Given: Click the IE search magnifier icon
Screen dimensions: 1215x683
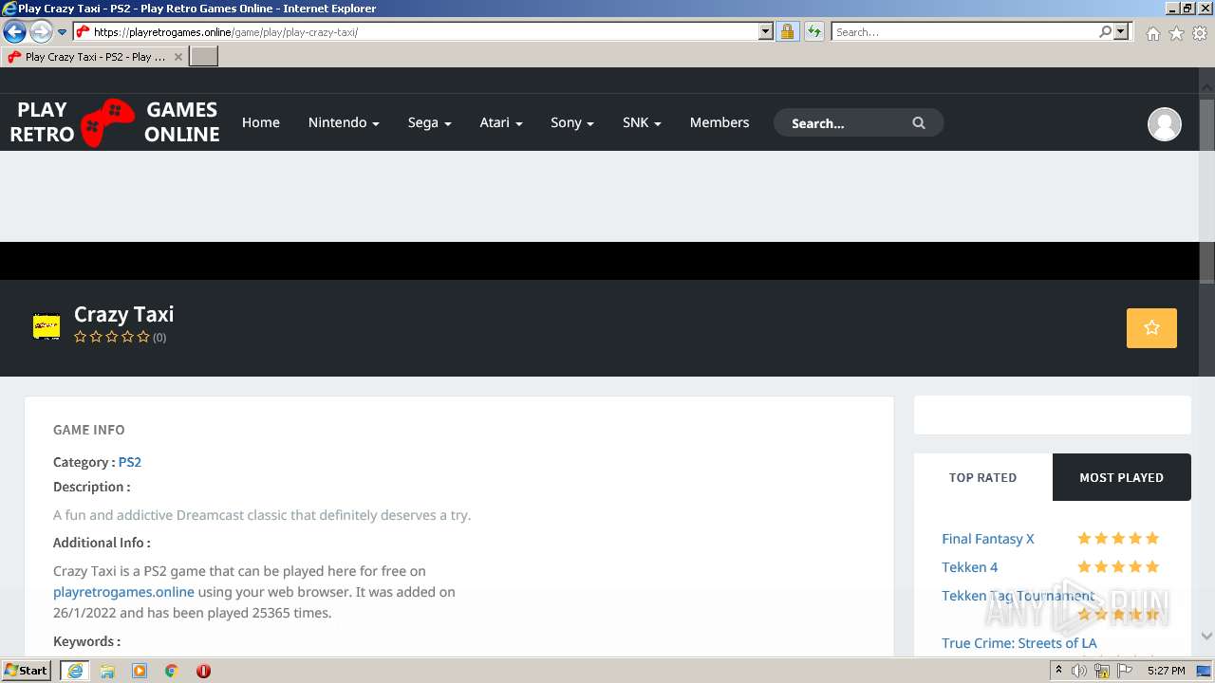Looking at the screenshot, I should click(x=1105, y=31).
